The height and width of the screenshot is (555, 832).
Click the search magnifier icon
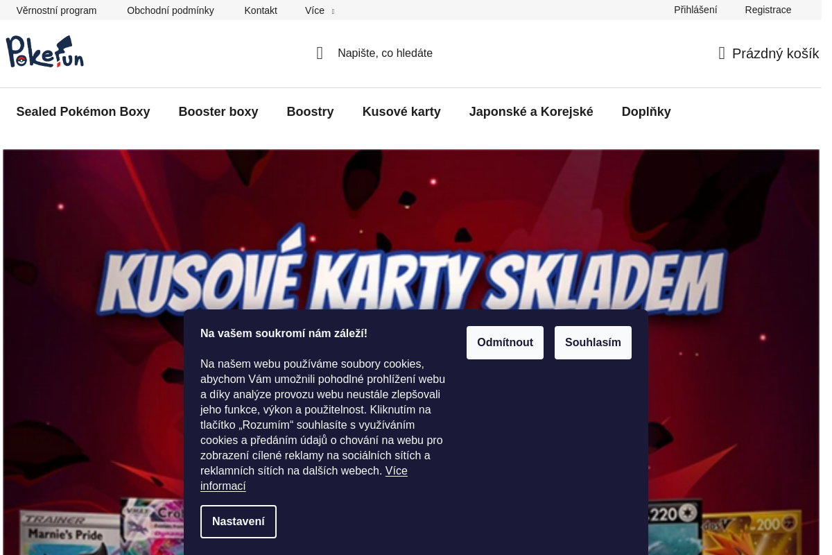tap(320, 53)
